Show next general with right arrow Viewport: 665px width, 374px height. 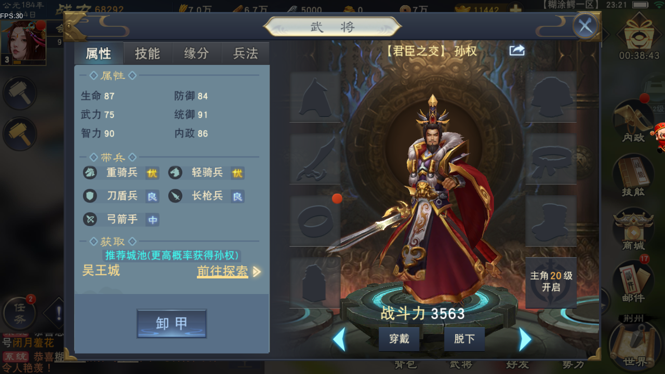pyautogui.click(x=525, y=340)
